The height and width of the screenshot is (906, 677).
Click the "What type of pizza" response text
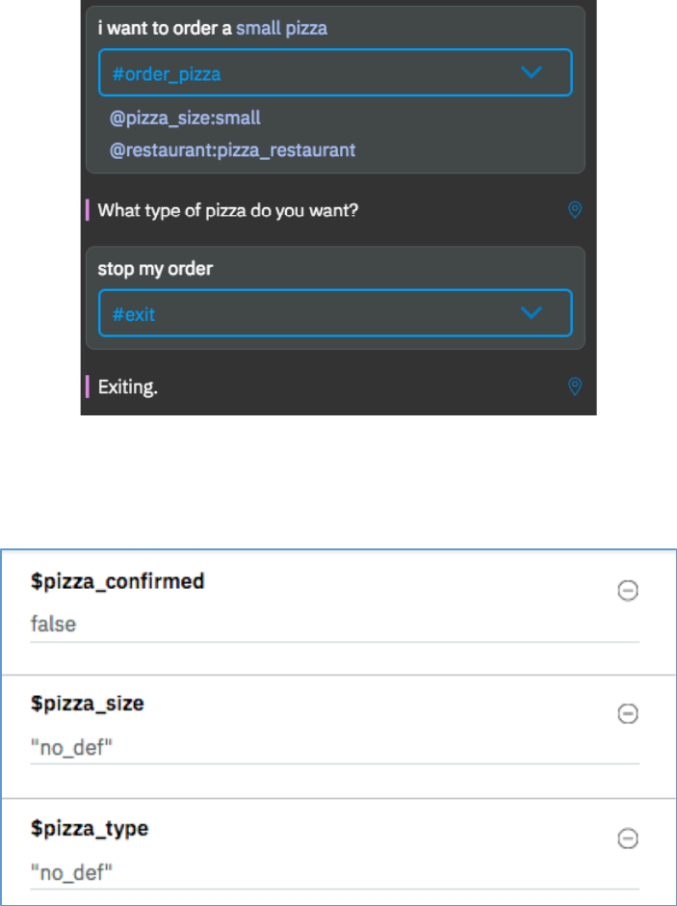pos(227,210)
